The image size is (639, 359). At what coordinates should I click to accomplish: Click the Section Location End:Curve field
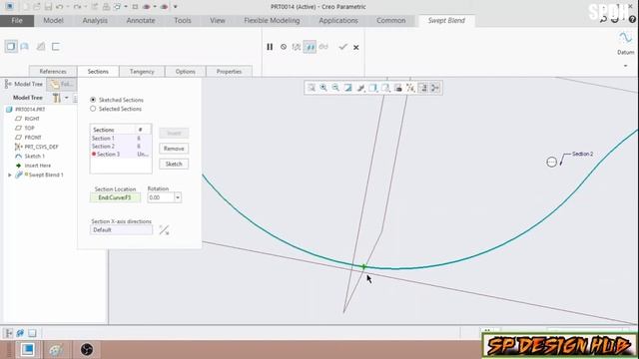pyautogui.click(x=115, y=197)
